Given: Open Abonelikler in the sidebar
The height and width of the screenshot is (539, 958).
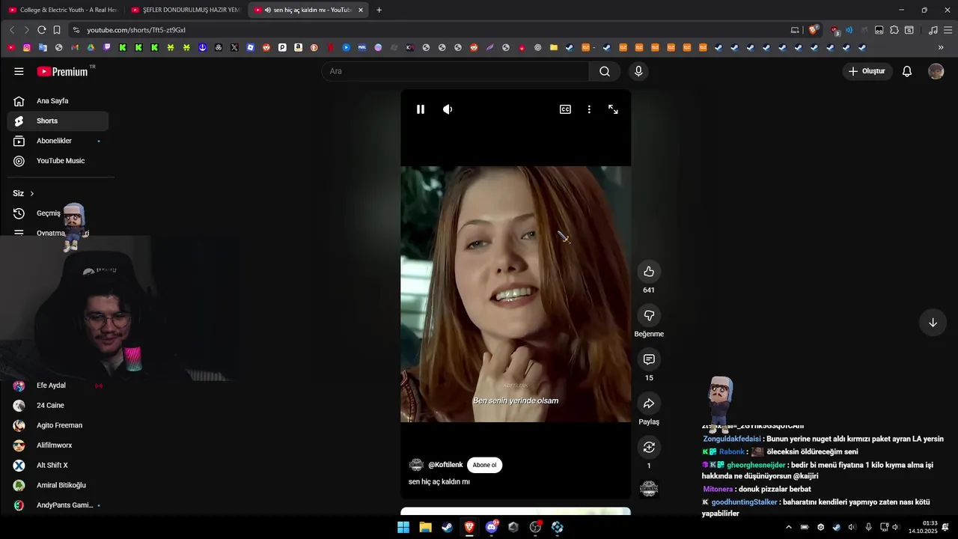Looking at the screenshot, I should 58,141.
